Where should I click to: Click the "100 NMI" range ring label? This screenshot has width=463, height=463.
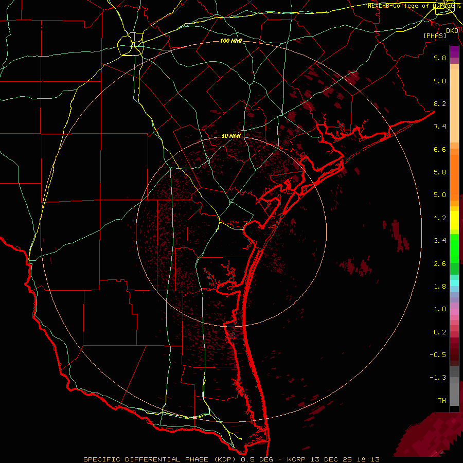[x=231, y=41]
